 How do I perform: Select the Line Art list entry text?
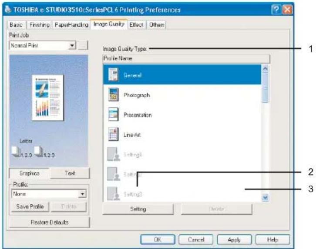(132, 135)
